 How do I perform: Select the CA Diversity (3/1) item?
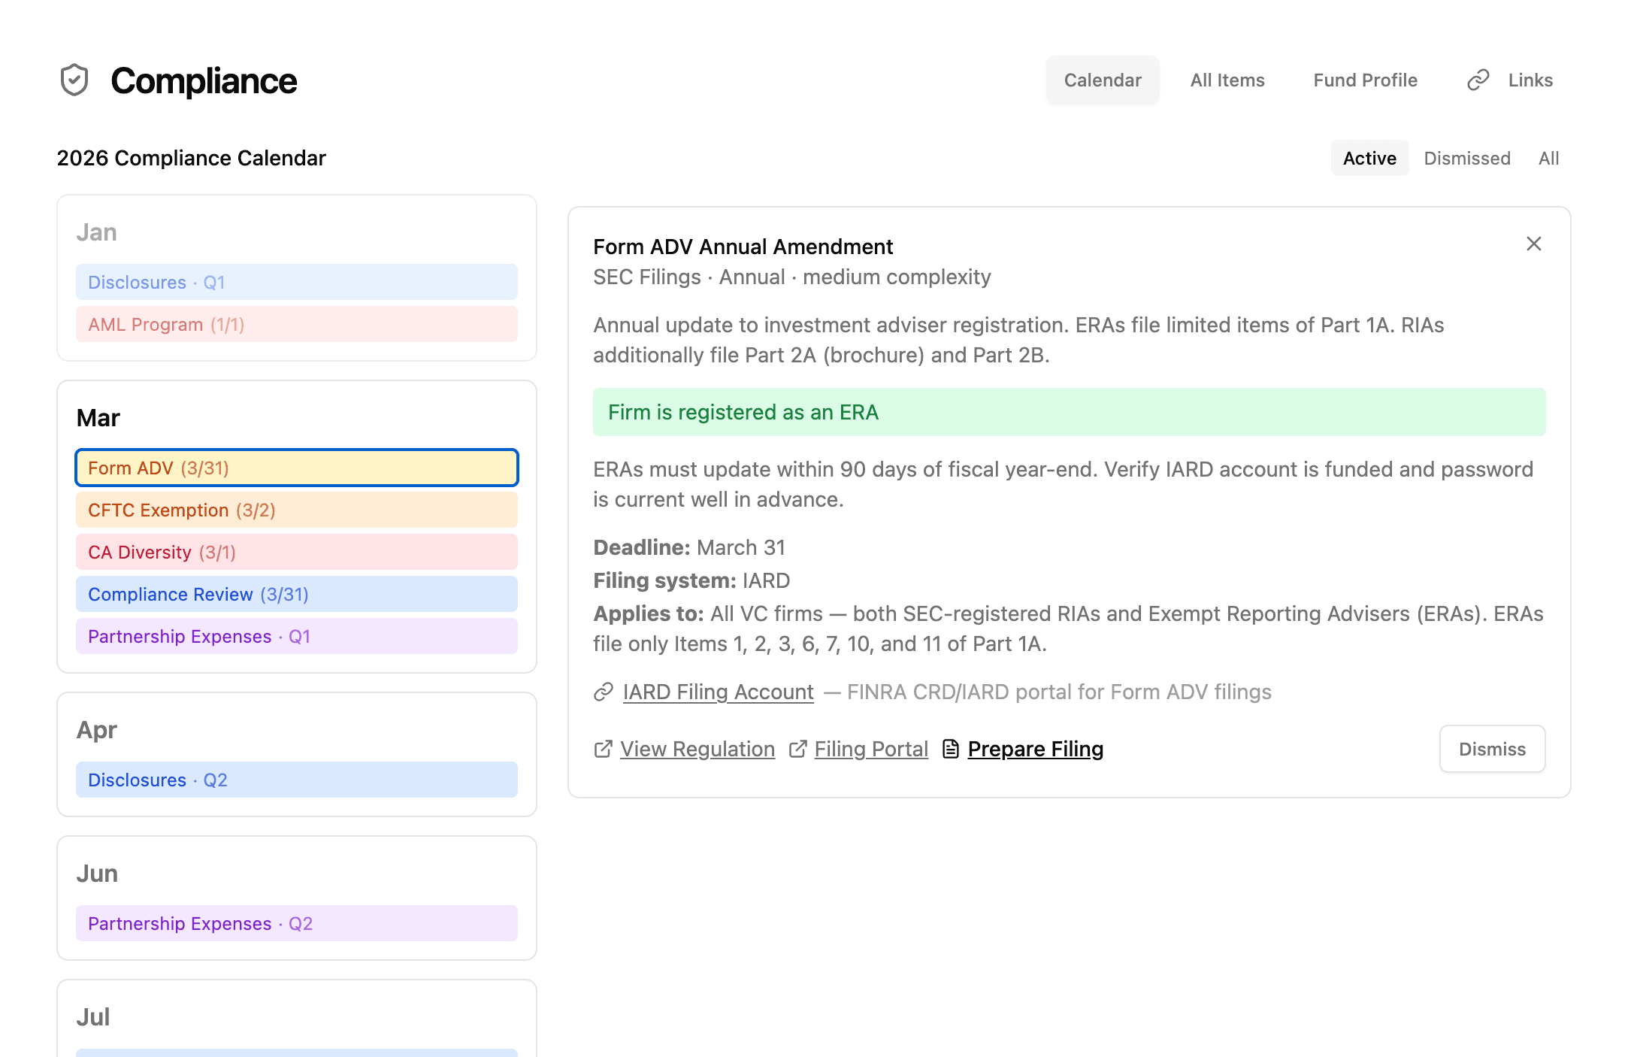[297, 552]
